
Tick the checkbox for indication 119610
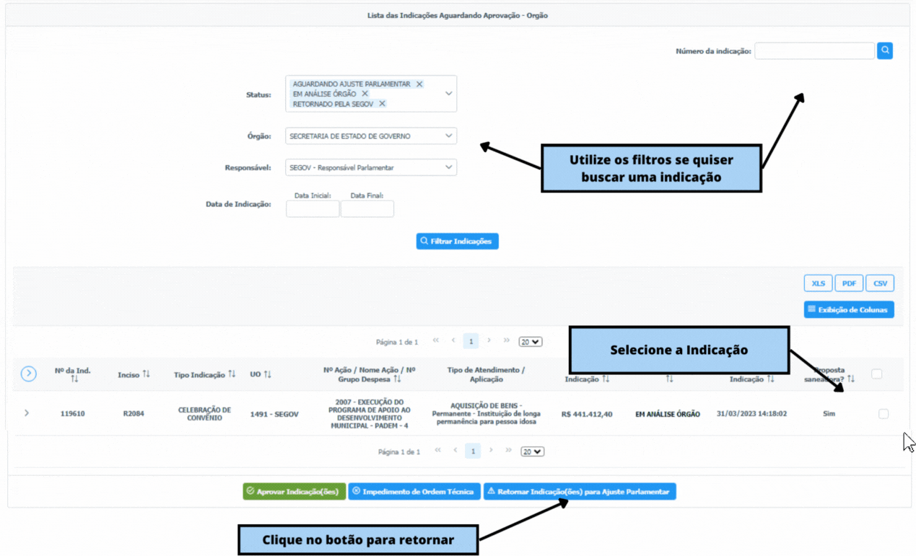tap(883, 414)
